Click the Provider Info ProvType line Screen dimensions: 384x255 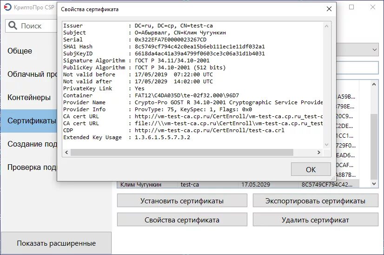point(158,109)
